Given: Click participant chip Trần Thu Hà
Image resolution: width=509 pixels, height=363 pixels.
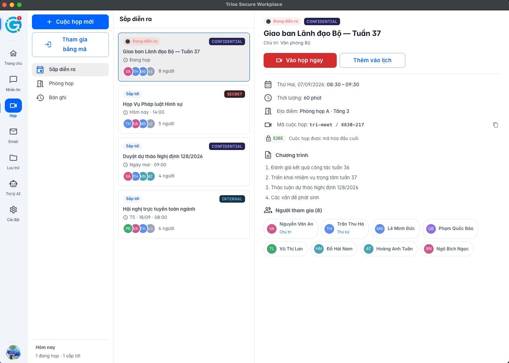Looking at the screenshot, I should click(345, 229).
